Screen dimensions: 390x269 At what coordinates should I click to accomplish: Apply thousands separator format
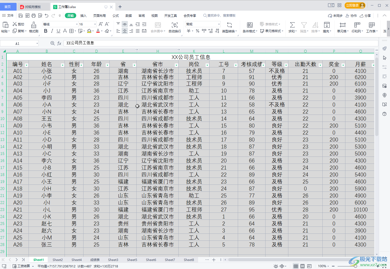point(204,31)
